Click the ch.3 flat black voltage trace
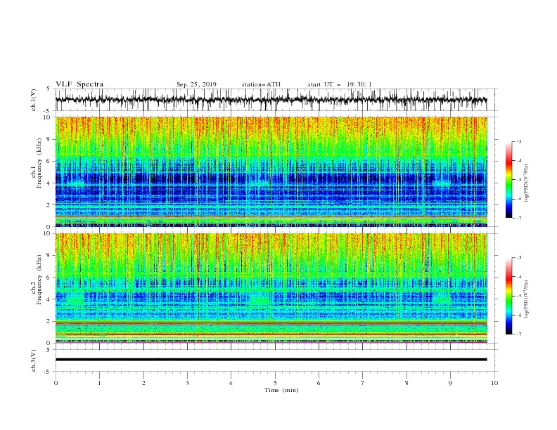 271,360
